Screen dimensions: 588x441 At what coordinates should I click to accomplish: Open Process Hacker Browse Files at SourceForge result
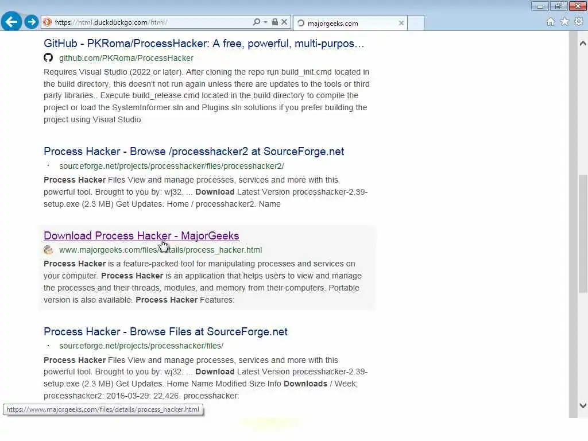pos(165,332)
